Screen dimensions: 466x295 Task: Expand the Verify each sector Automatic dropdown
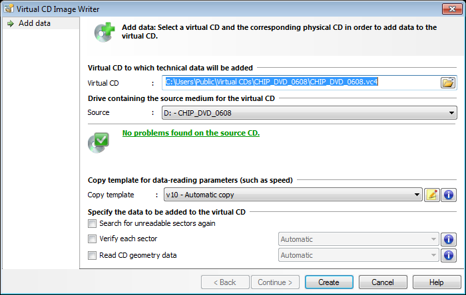434,239
